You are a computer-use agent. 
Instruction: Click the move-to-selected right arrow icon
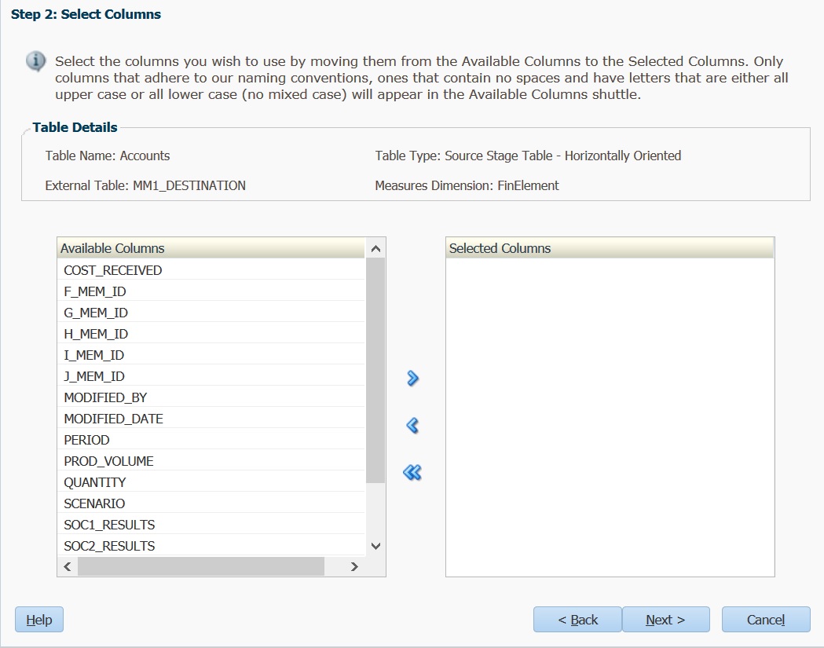[412, 379]
